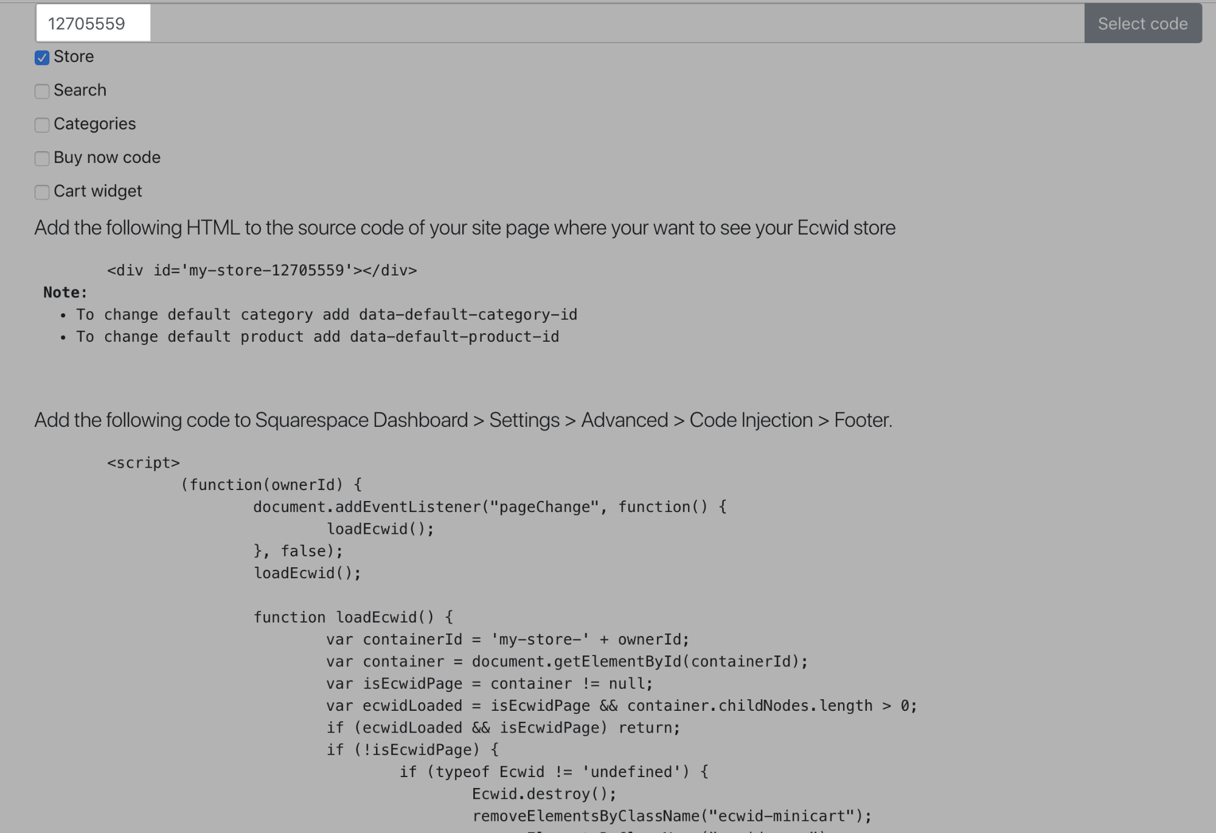
Task: Click the Ecwid.destroy(); code line
Action: pos(544,794)
